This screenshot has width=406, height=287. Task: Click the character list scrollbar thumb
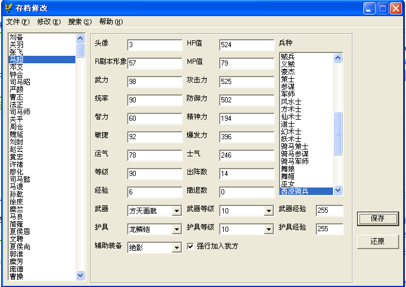[81, 50]
